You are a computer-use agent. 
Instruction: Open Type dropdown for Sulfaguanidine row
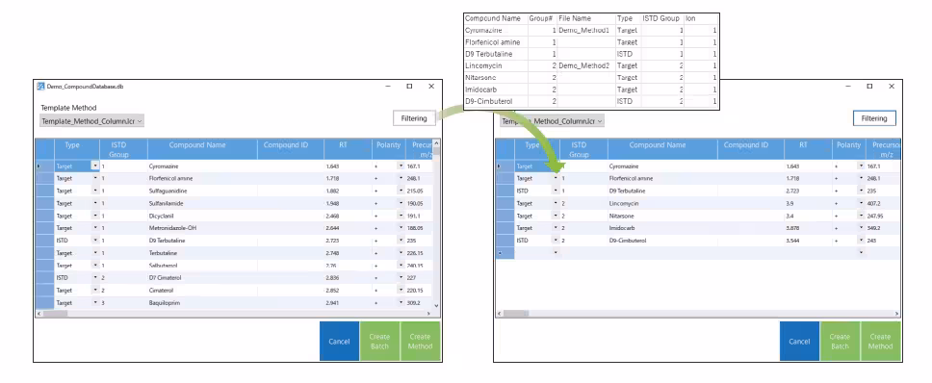point(95,191)
